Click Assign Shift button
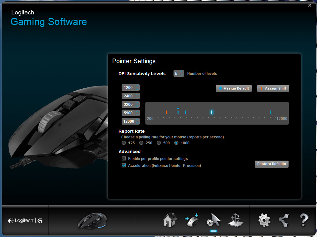Viewport: 317px width, 237px height. 273,89
